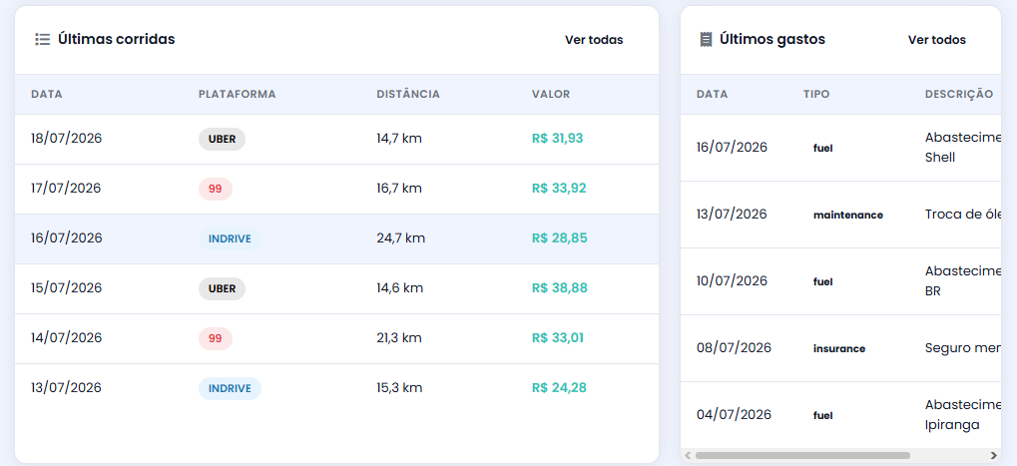Click the DISTÂNCIA column header
This screenshot has height=466, width=1017.
[x=408, y=94]
